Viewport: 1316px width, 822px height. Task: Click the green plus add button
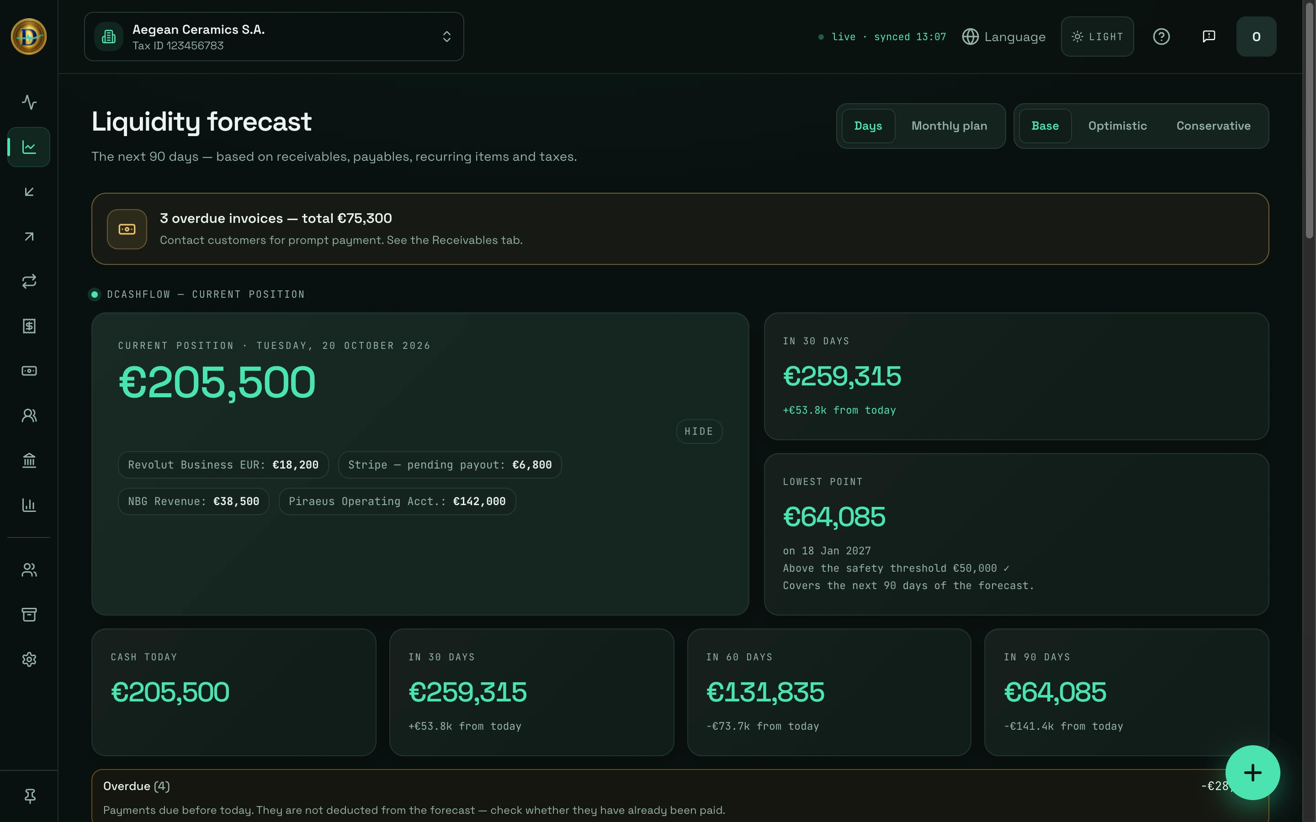[x=1252, y=773]
